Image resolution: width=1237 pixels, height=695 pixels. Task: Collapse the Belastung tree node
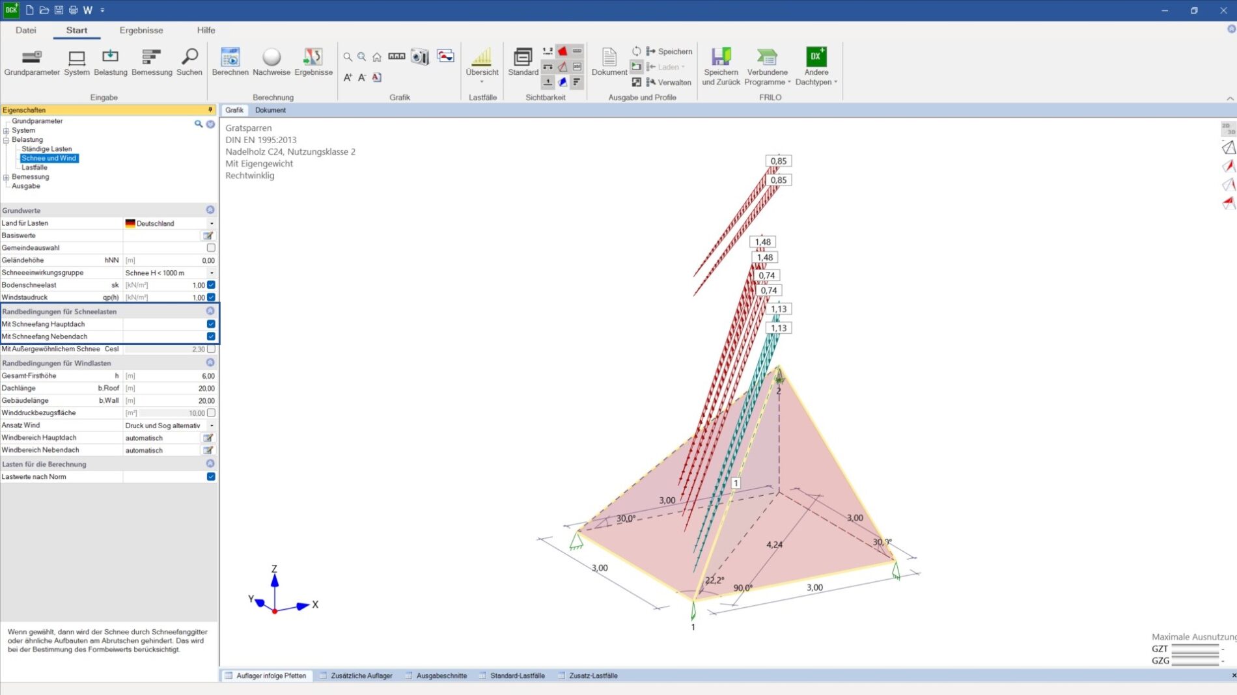point(6,140)
